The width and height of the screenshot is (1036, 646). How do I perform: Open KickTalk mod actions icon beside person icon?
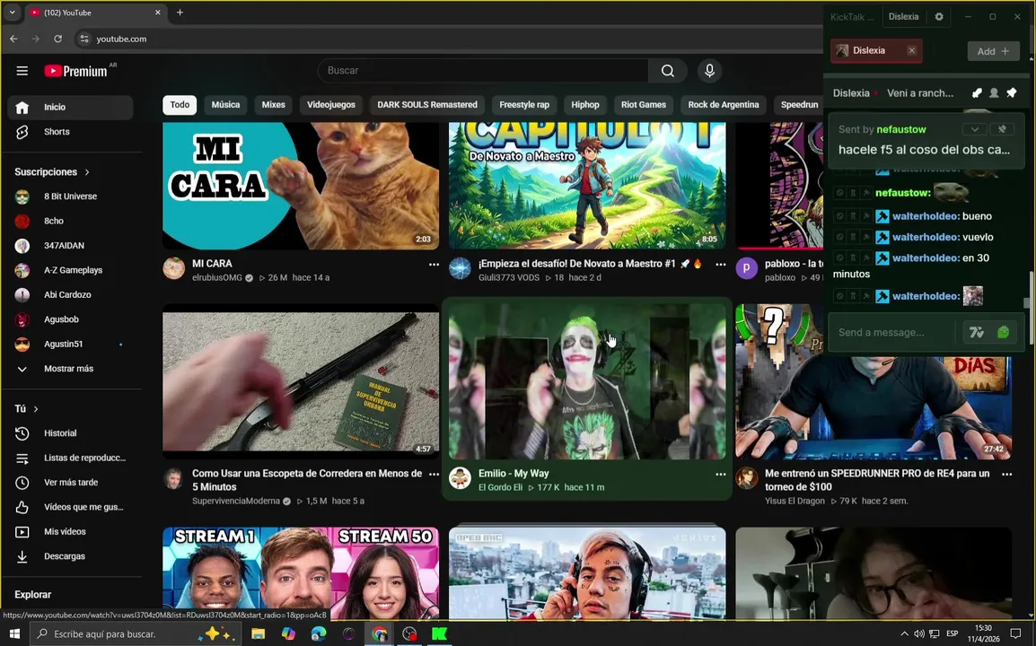[x=977, y=93]
